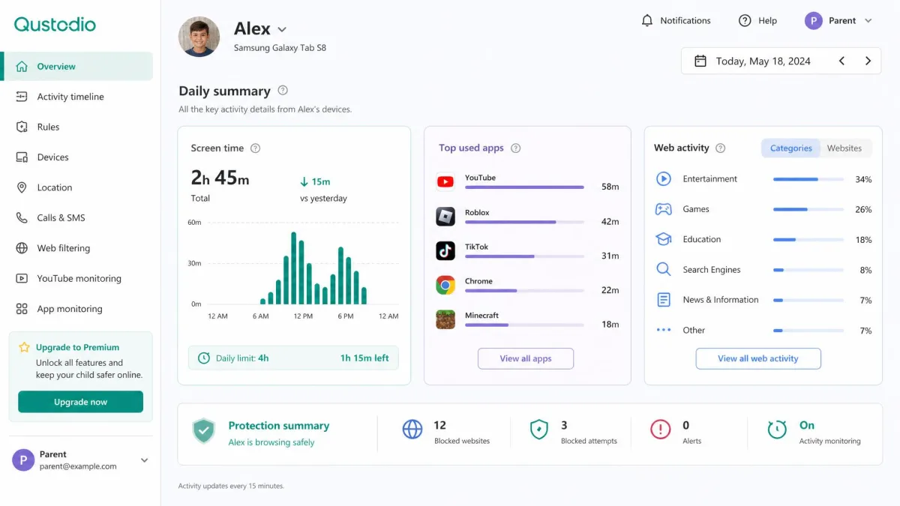Click the Notifications bell icon
This screenshot has height=506, width=900.
[x=647, y=20]
